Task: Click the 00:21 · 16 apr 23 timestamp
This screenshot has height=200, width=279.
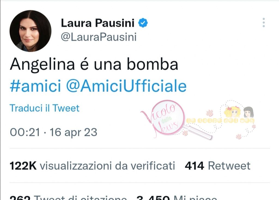Action: point(54,132)
